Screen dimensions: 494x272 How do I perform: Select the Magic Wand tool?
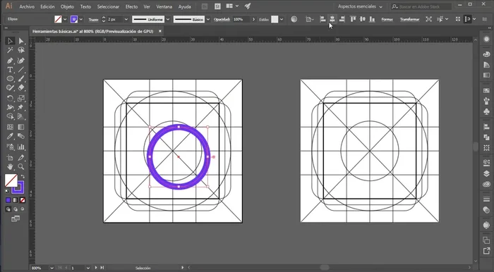tap(10, 50)
